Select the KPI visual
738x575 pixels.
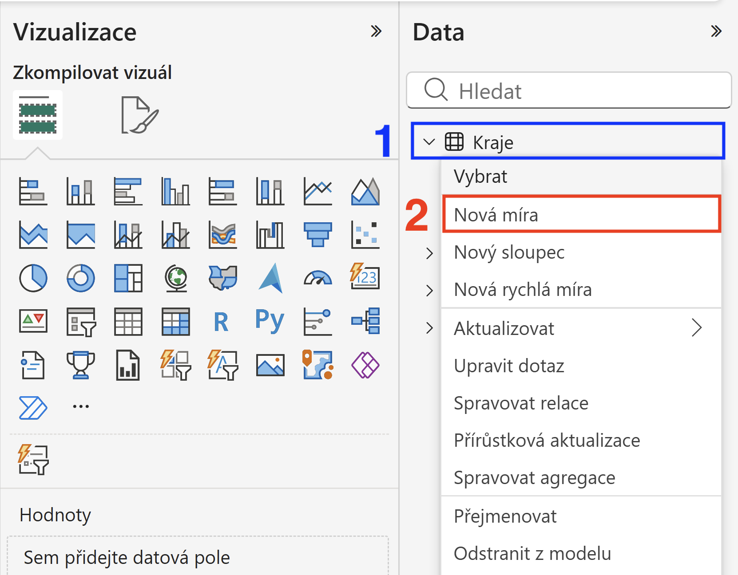point(33,322)
